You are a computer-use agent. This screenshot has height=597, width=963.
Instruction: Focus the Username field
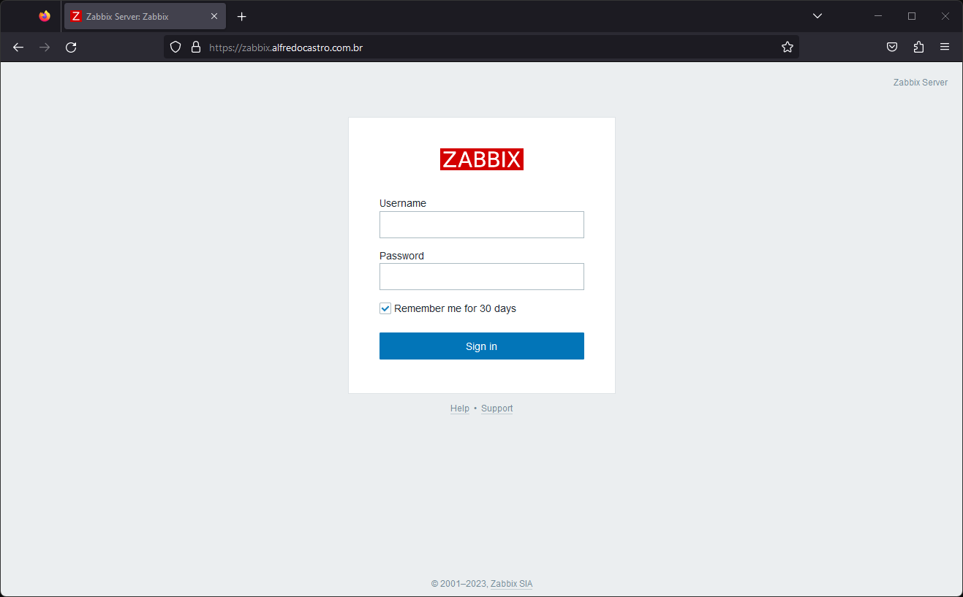coord(482,224)
